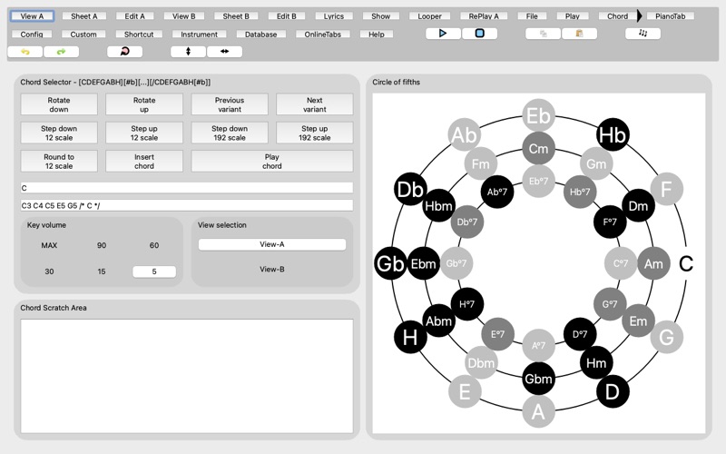Click the chord notes field C3 C4 C5

tap(187, 205)
